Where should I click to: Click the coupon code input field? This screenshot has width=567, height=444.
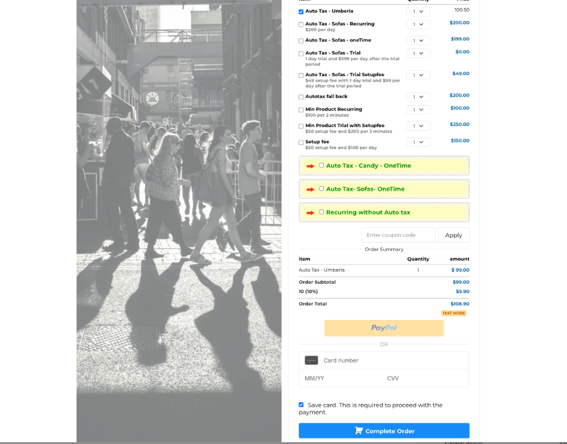(399, 235)
